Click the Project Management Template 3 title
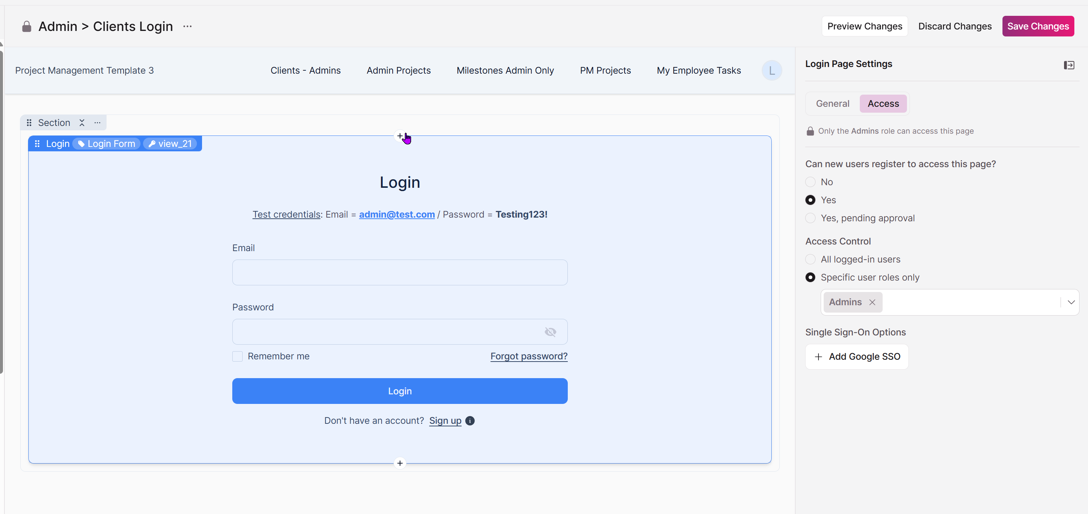1088x514 pixels. pos(84,70)
